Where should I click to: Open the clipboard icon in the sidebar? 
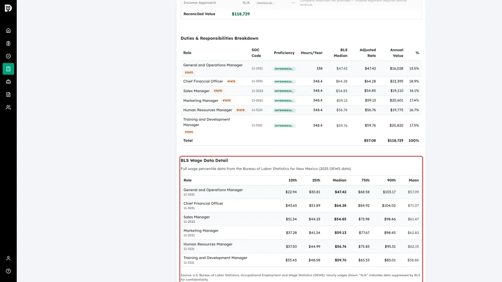tap(8, 44)
